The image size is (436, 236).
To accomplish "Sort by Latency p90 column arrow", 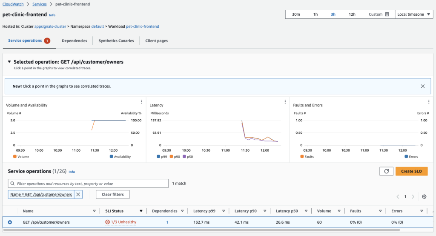I will coord(265,211).
